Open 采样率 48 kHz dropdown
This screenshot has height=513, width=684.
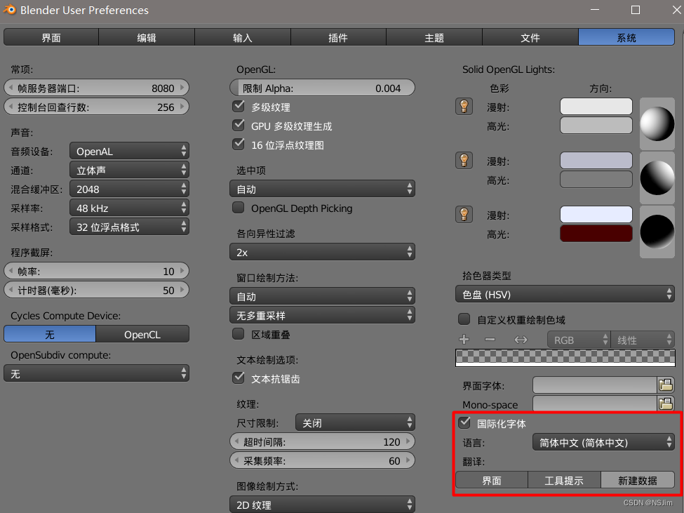(129, 208)
